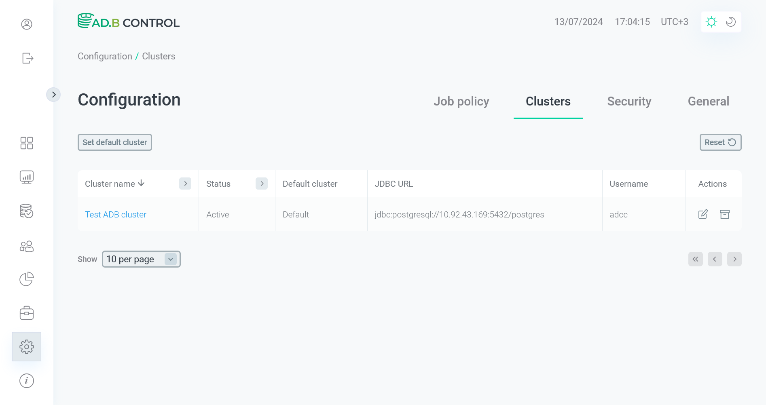766x405 pixels.
Task: Toggle dark mode using moon icon
Action: [x=730, y=22]
